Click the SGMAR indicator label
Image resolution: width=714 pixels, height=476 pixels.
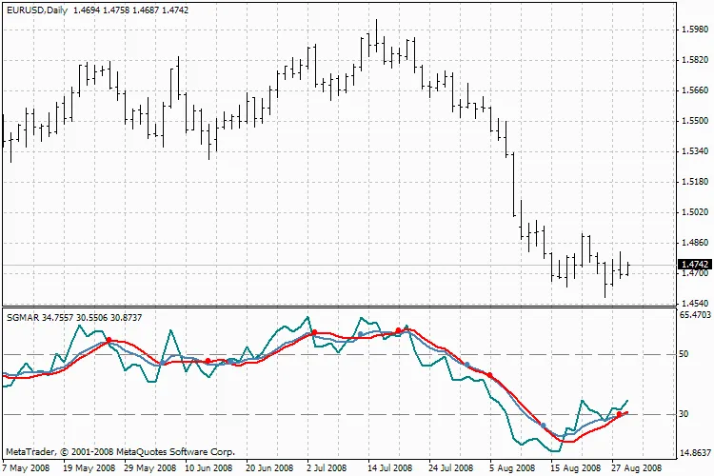point(22,315)
